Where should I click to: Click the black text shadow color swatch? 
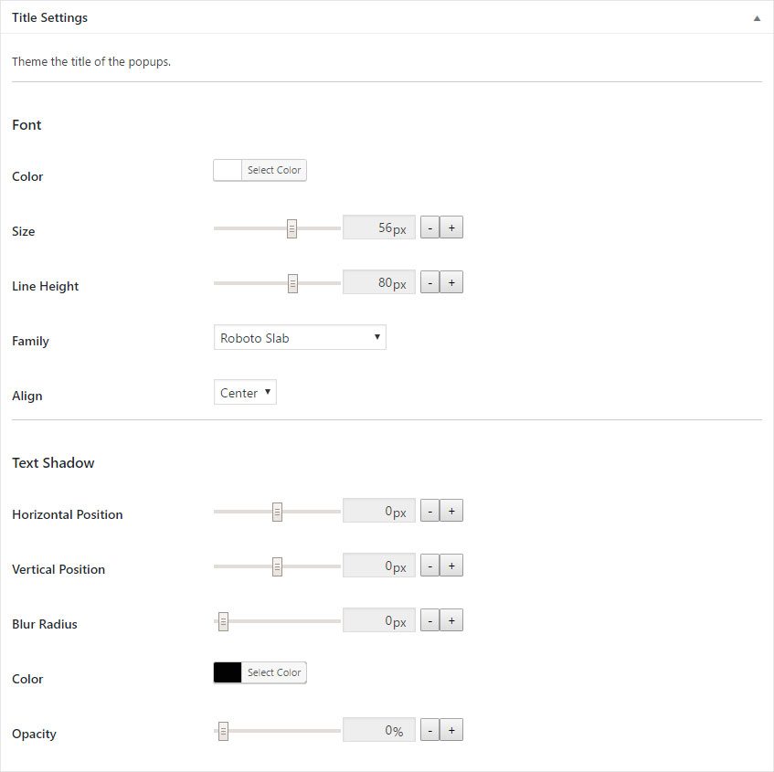pyautogui.click(x=228, y=672)
